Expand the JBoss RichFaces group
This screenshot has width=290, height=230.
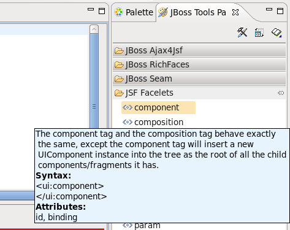(x=199, y=64)
